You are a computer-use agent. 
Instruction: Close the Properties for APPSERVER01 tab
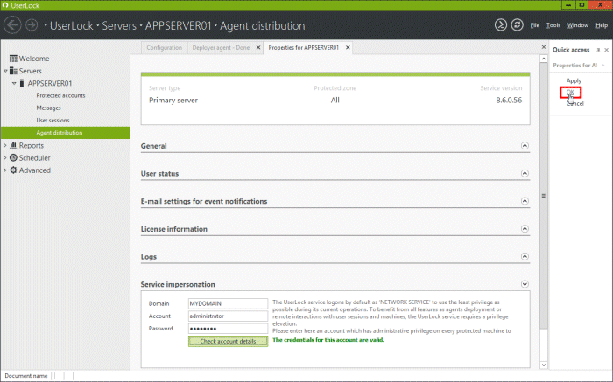click(348, 47)
